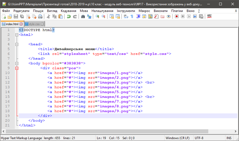
Task: Collapse the body block fold marker on line 8
Action: 17,63
